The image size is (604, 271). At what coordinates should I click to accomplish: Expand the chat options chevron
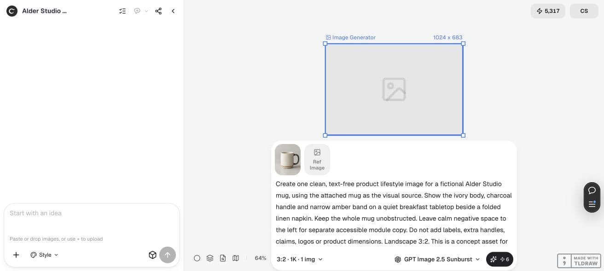[146, 11]
